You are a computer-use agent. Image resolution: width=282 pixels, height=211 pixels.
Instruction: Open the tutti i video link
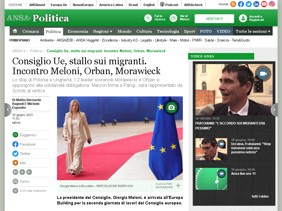pyautogui.click(x=260, y=196)
